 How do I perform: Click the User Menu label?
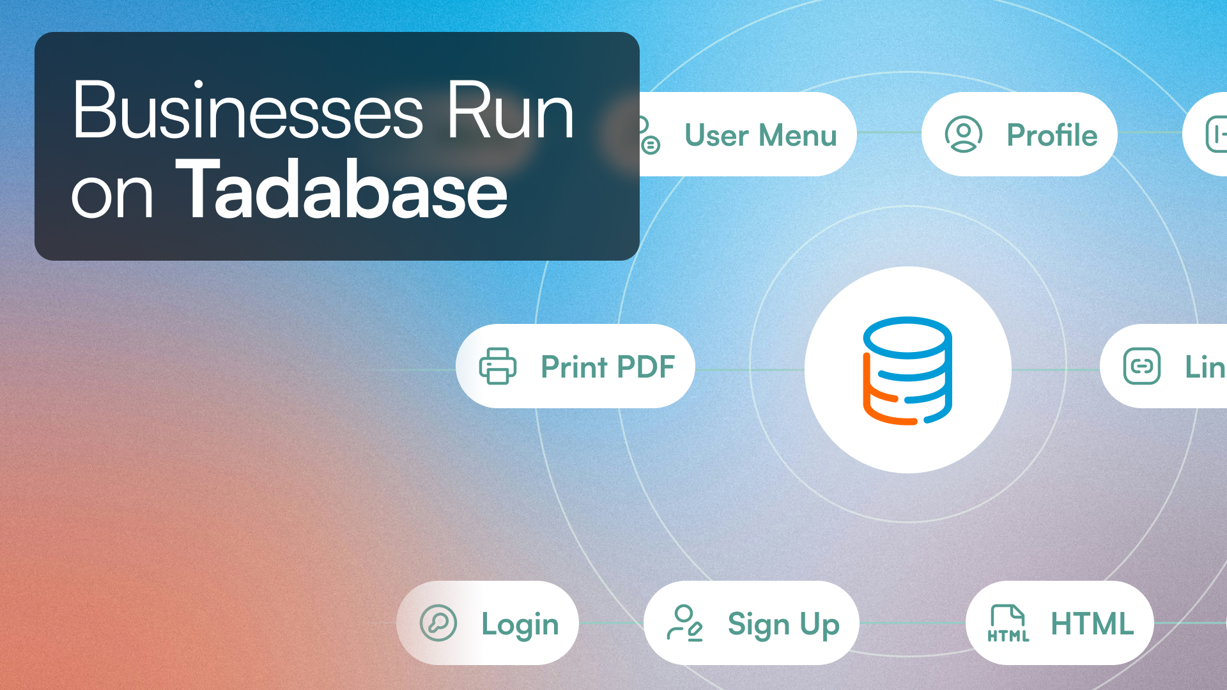click(x=760, y=135)
